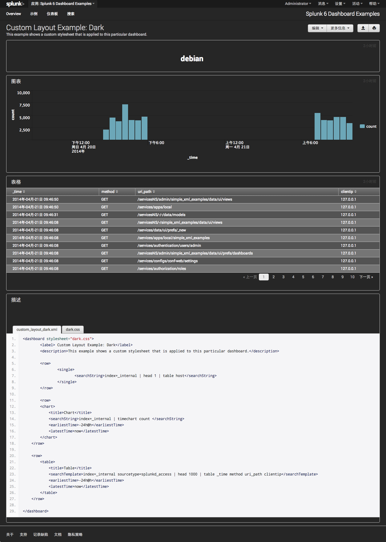Click the Splunk logo
This screenshot has height=542, width=386.
coord(15,4)
